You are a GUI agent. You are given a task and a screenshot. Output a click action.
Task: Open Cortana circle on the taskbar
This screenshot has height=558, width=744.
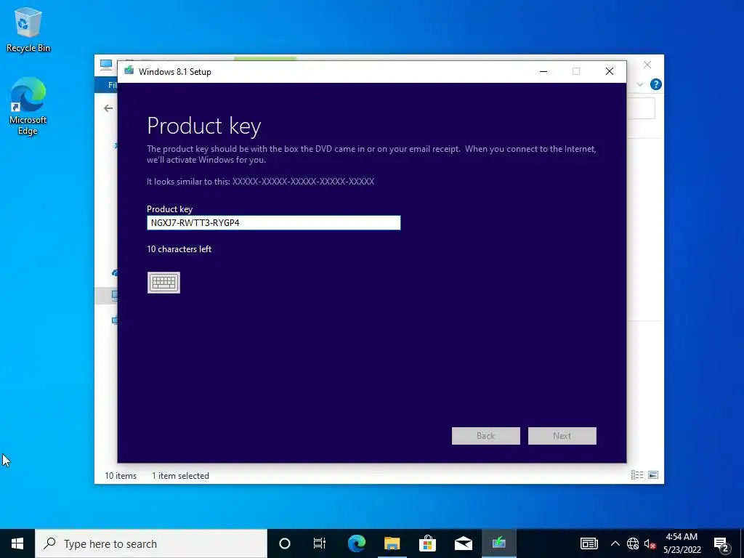[285, 543]
